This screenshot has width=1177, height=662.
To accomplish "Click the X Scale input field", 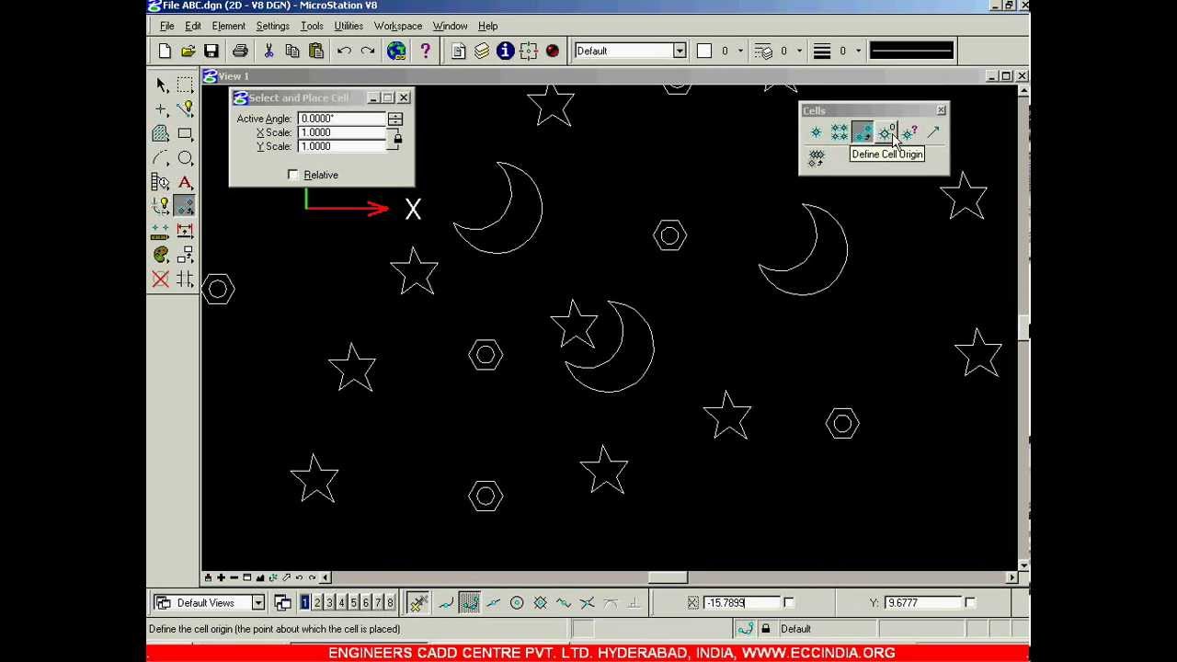I will click(342, 132).
